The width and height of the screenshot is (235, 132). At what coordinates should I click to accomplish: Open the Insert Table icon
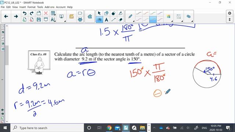click(x=53, y=13)
